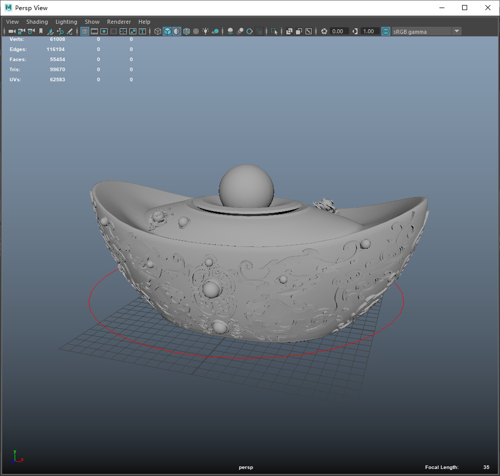
Task: Click the UVs count 62583
Action: [x=58, y=80]
